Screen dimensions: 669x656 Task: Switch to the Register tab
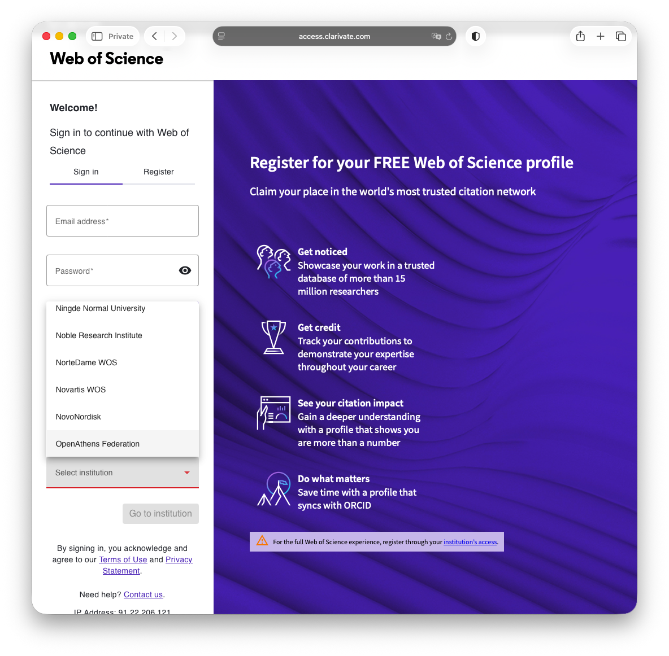(x=159, y=172)
